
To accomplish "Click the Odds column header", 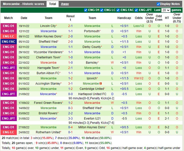I will point(139,18).
